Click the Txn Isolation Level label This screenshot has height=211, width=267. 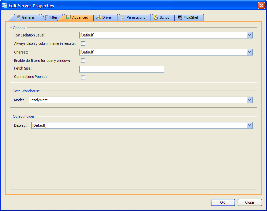click(x=30, y=35)
